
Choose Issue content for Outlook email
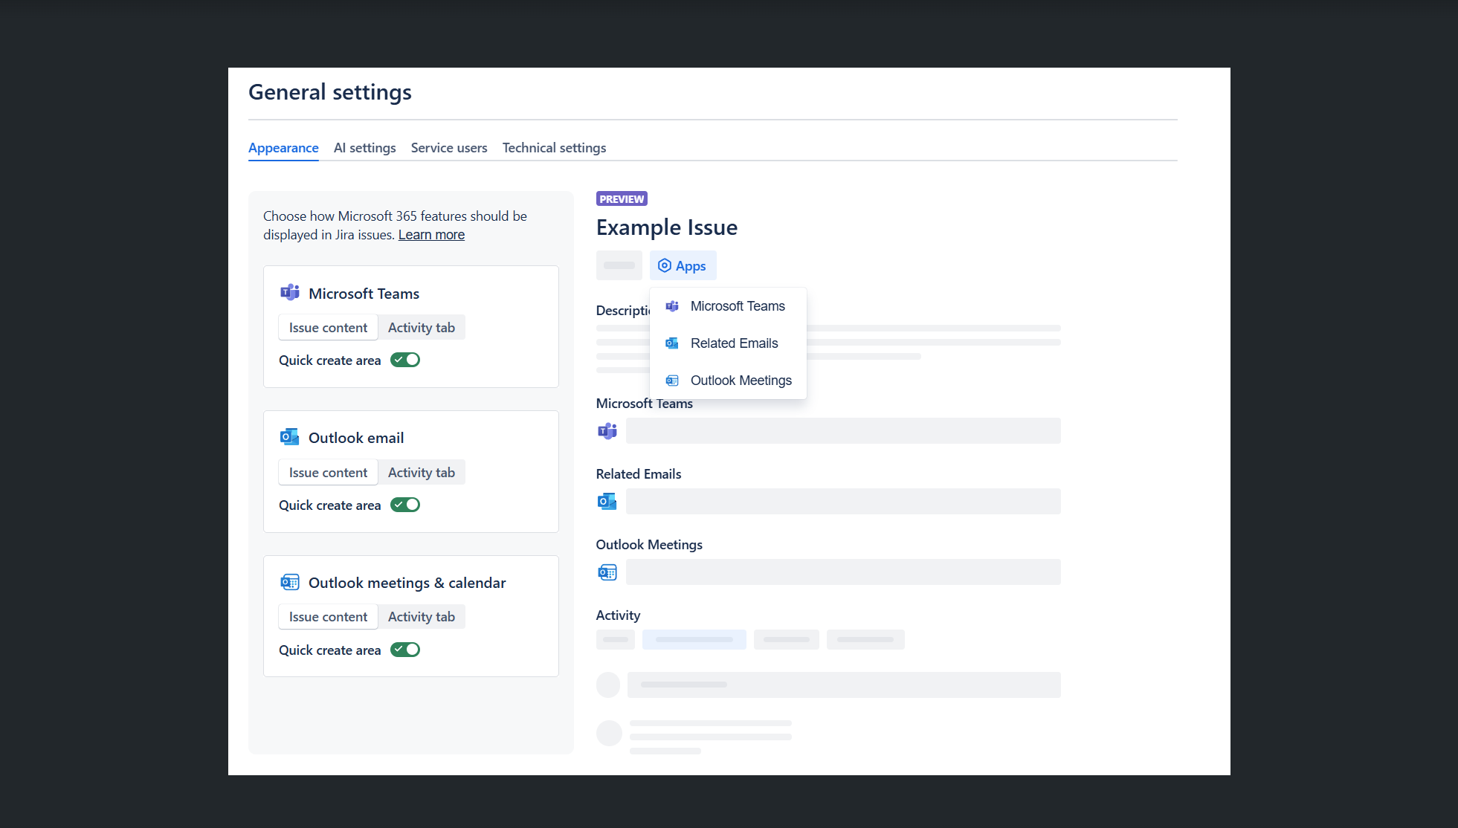pyautogui.click(x=328, y=473)
